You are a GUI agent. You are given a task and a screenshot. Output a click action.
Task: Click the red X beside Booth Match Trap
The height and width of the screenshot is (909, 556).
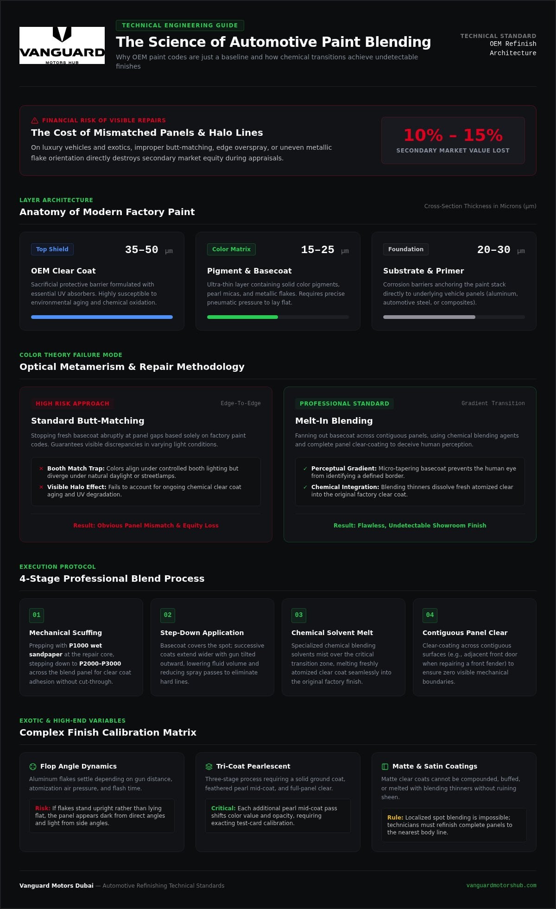click(41, 469)
